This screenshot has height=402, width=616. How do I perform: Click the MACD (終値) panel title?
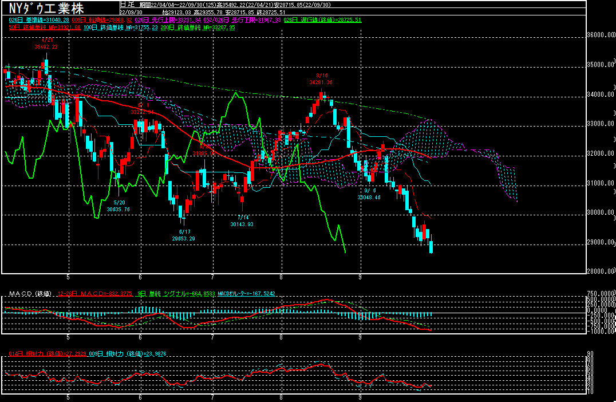pyautogui.click(x=30, y=294)
